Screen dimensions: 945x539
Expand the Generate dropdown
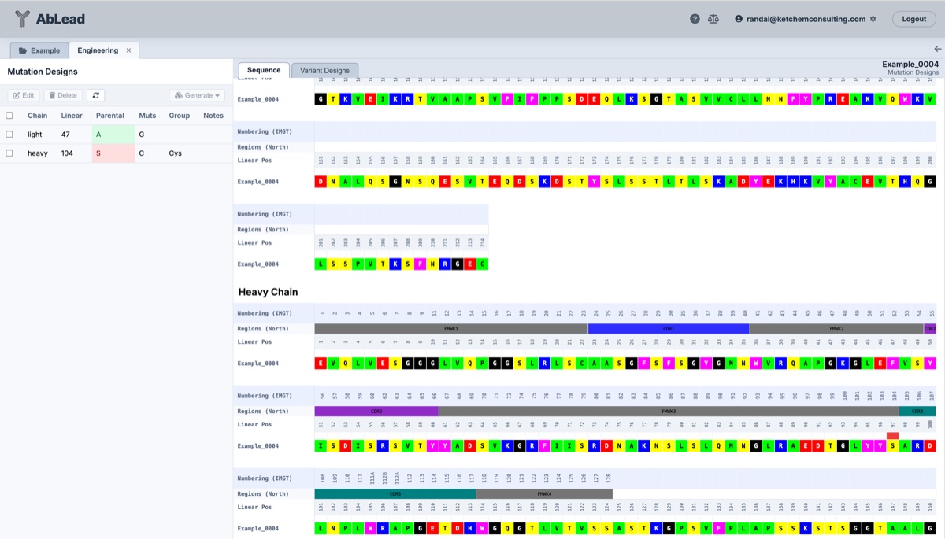point(197,95)
